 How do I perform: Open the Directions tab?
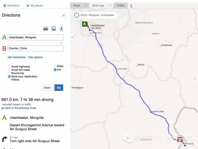(11, 6)
